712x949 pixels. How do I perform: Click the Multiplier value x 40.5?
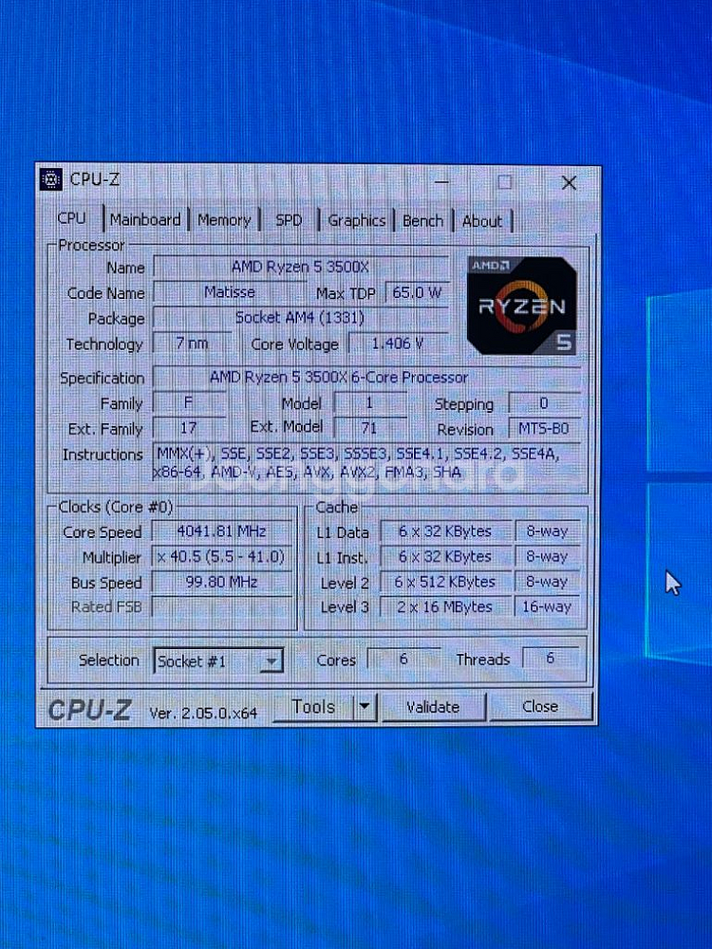[221, 557]
